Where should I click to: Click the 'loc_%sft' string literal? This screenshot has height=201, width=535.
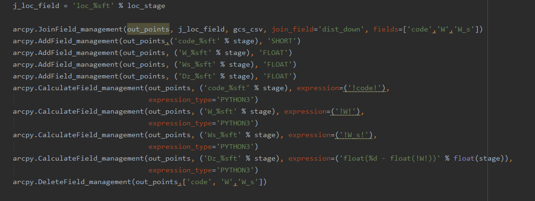(94, 6)
